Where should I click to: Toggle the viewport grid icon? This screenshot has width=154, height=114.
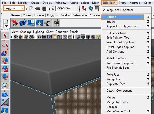(x=39, y=37)
